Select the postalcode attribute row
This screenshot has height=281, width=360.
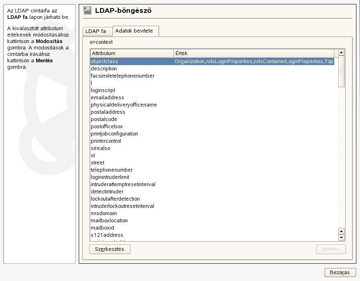pos(212,119)
